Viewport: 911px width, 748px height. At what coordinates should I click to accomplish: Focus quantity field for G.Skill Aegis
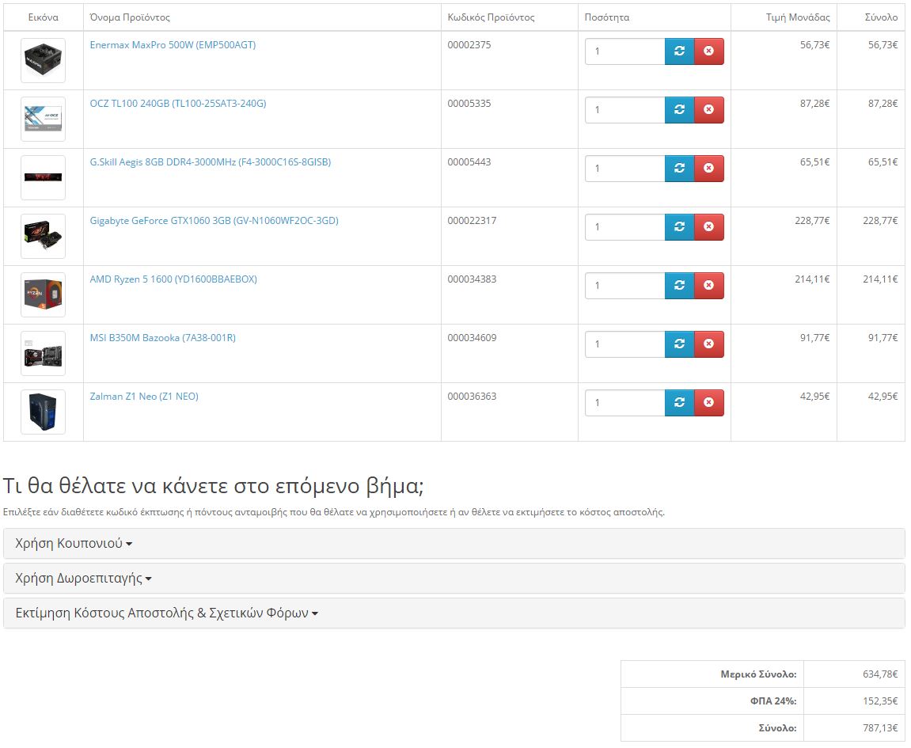click(624, 169)
